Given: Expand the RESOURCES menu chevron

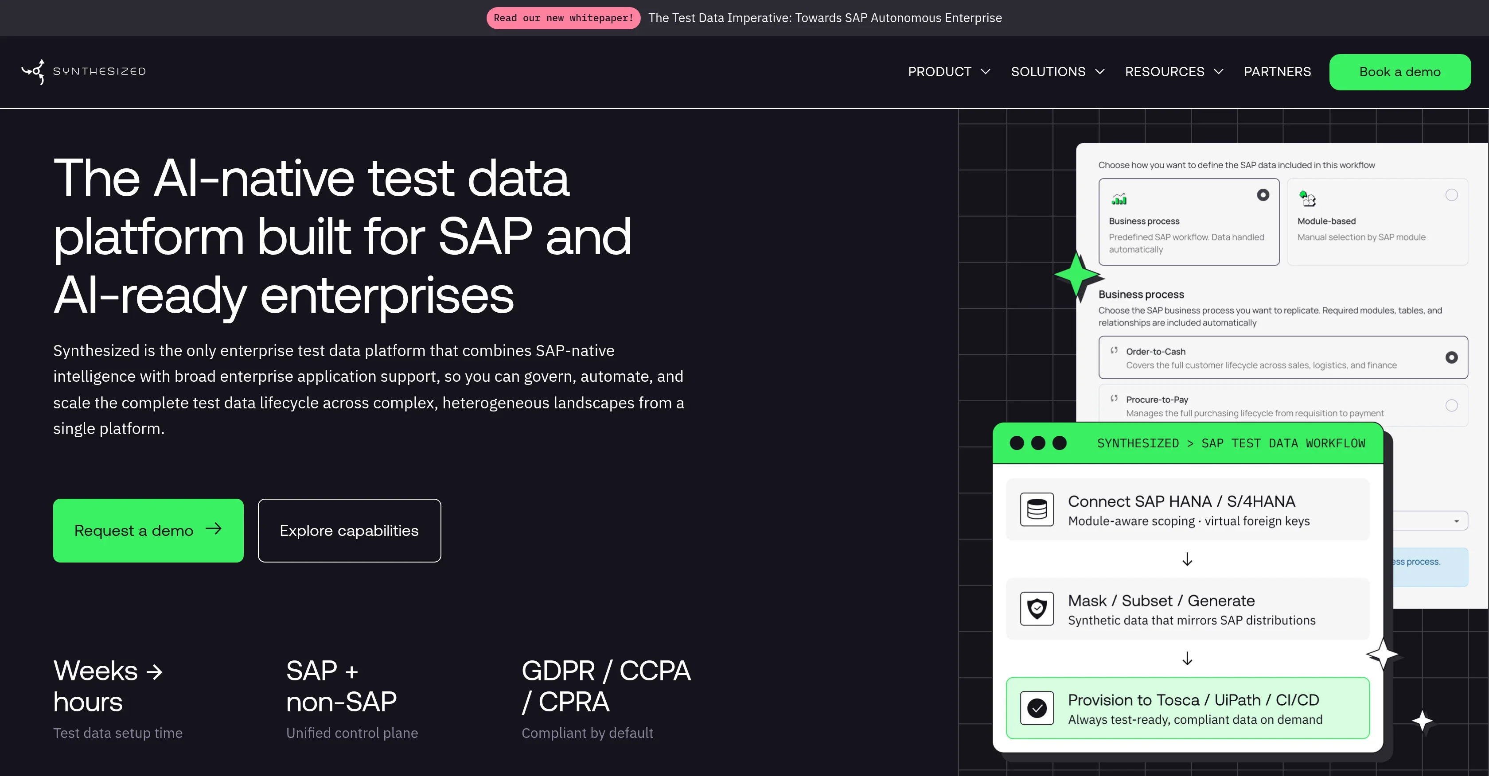Looking at the screenshot, I should pos(1219,72).
